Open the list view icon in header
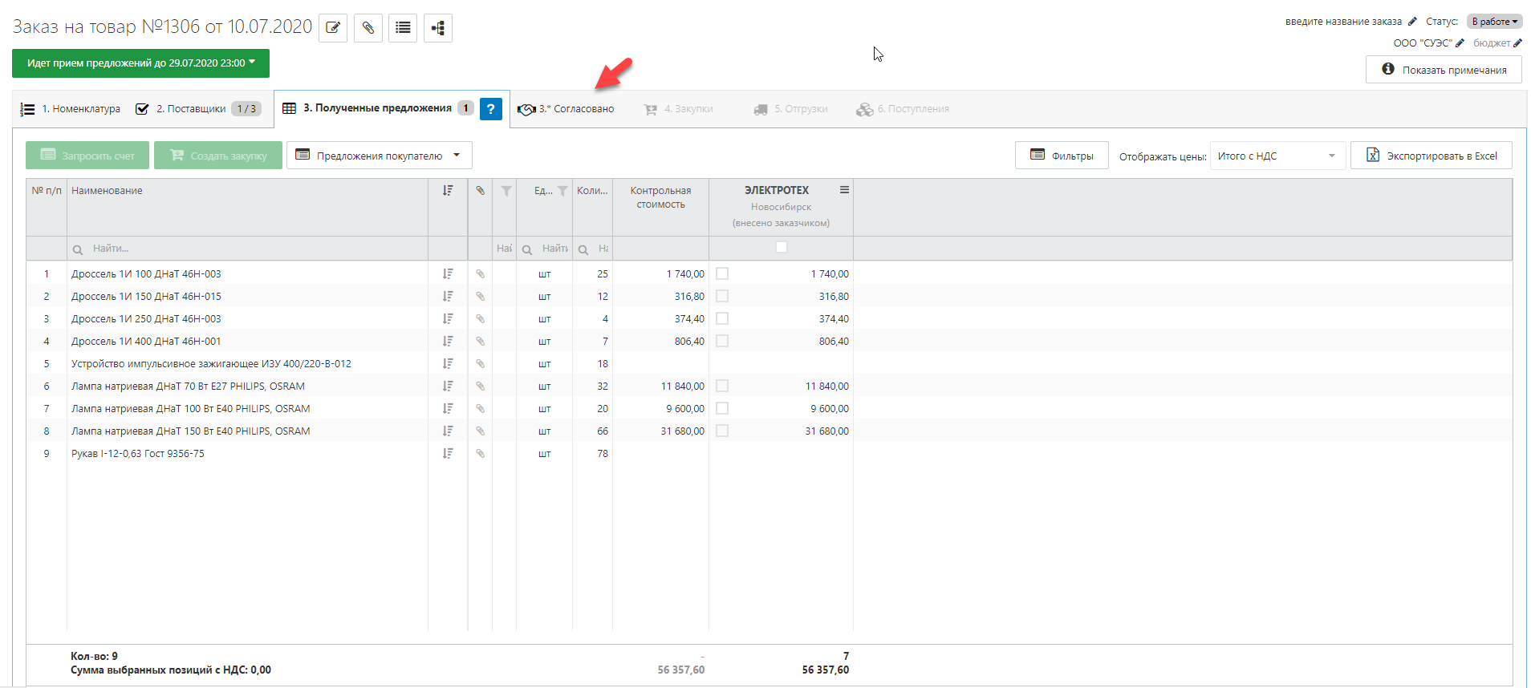Viewport: 1531px width, 688px height. tap(403, 28)
